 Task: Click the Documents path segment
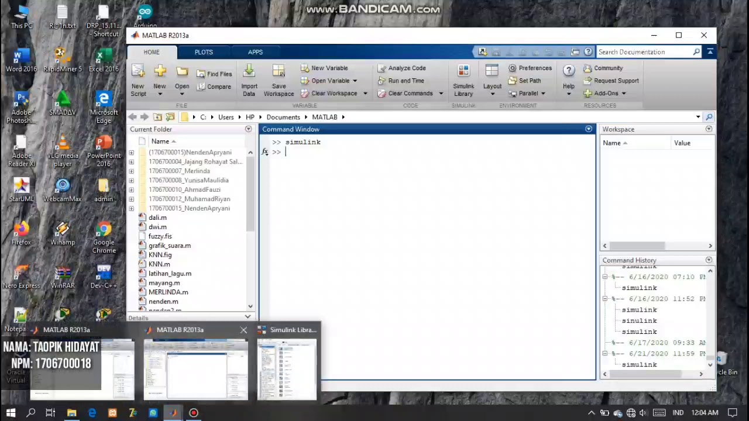pyautogui.click(x=283, y=117)
